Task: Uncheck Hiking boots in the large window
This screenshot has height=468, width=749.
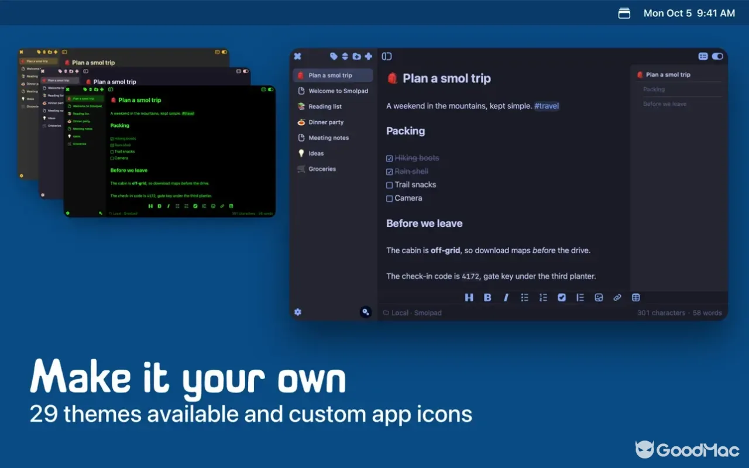Action: 390,158
